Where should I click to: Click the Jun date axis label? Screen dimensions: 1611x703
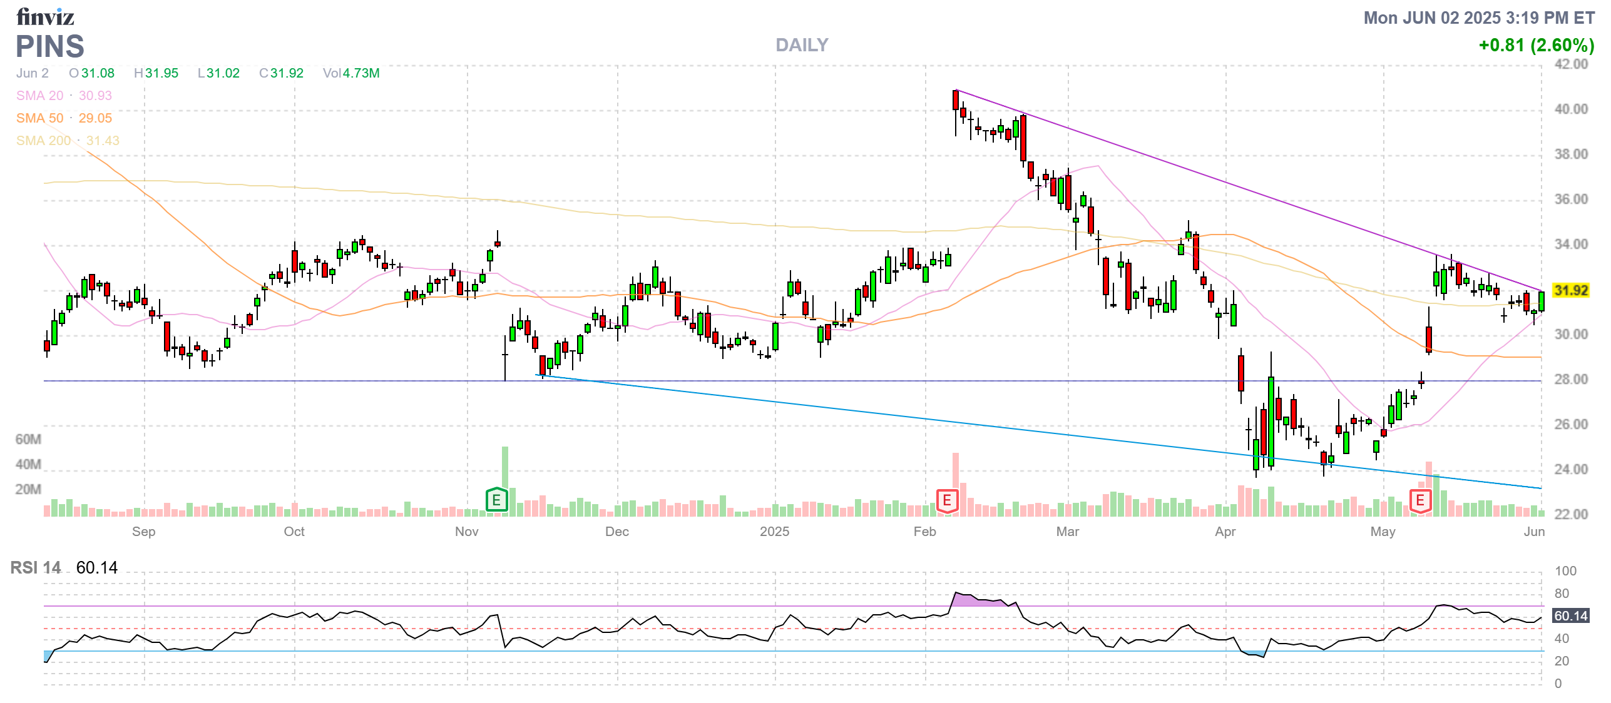1534,532
